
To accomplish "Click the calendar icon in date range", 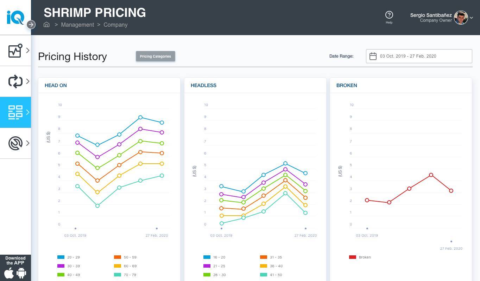I will tap(373, 56).
